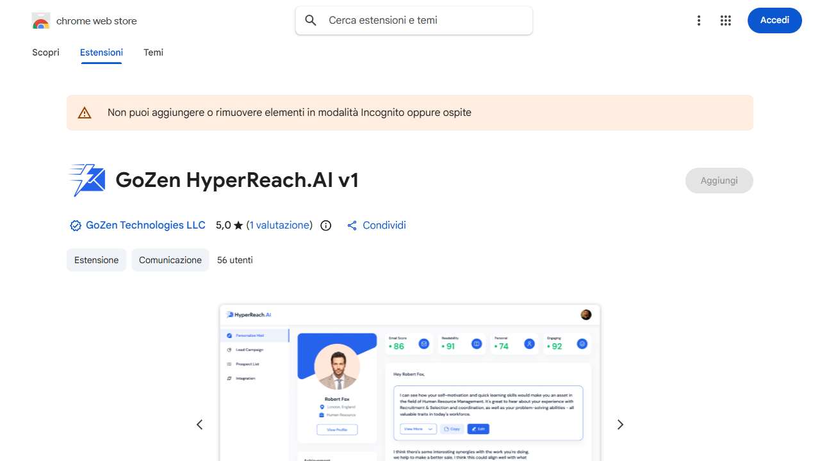Click the GoZen HyperReach lightning logo
This screenshot has height=461, width=820.
pyautogui.click(x=86, y=180)
